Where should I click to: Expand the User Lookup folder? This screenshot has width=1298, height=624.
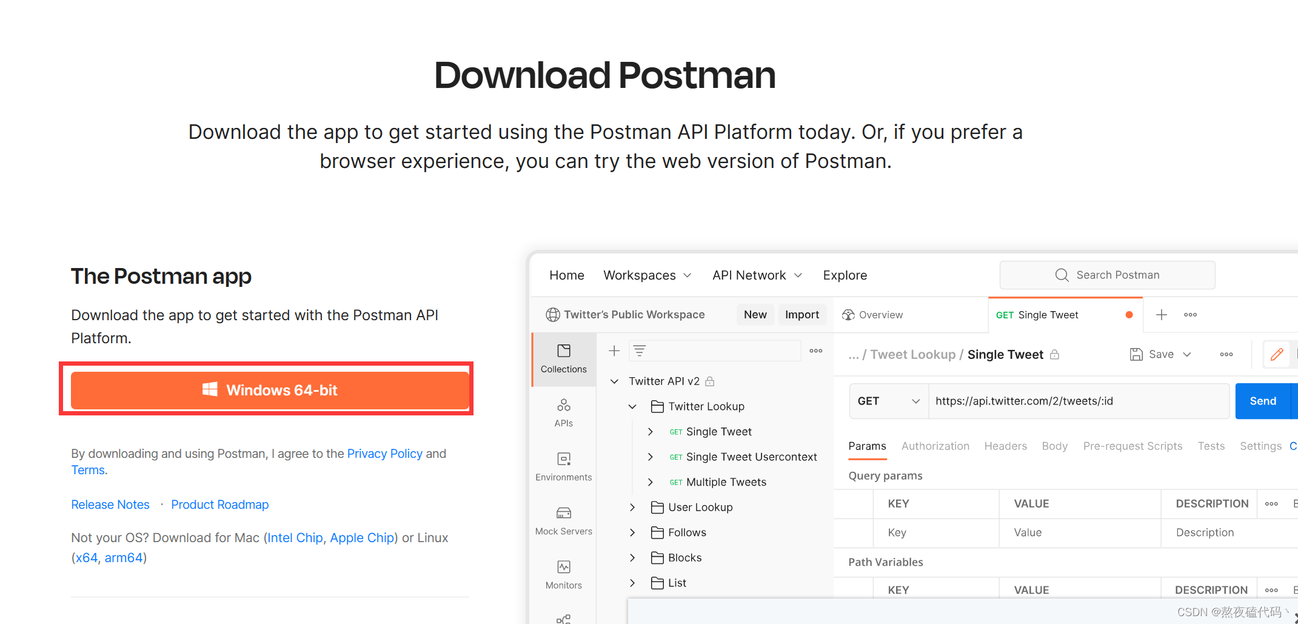coord(632,507)
